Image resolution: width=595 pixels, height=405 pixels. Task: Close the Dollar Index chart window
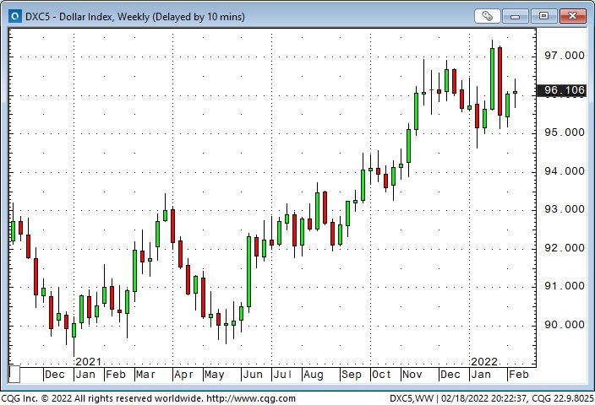(573, 16)
